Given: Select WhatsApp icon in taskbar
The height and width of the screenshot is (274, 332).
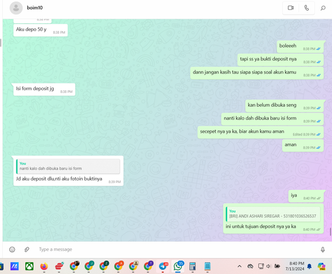Looking at the screenshot, I should point(178,266).
